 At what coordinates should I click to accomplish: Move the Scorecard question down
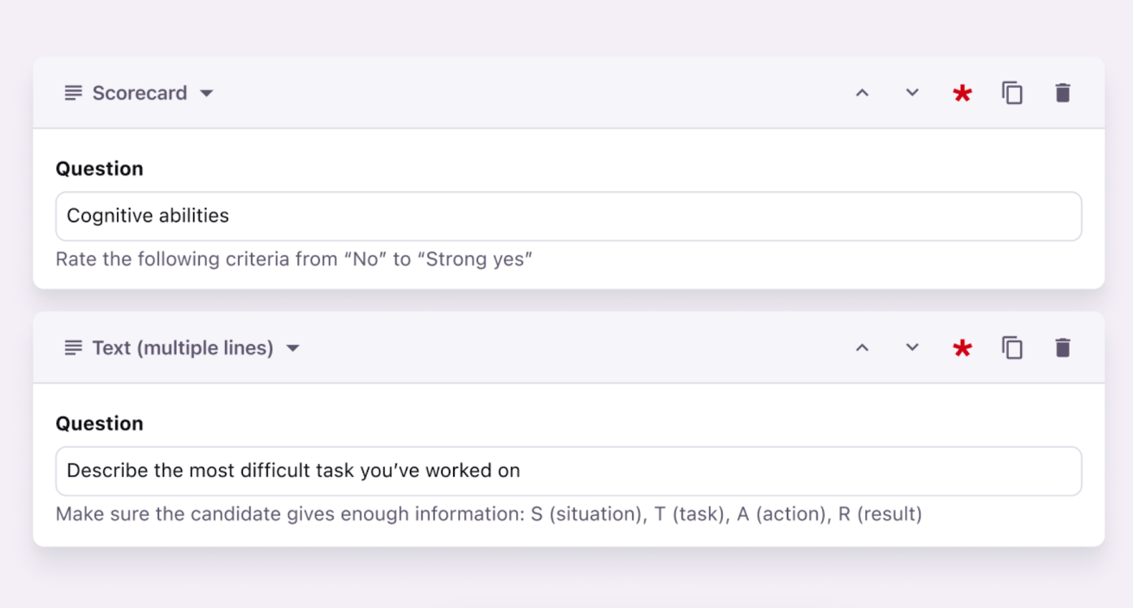912,93
